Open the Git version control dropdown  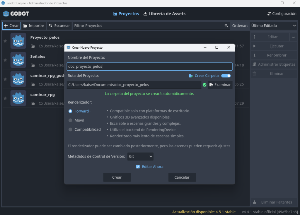click(x=140, y=156)
